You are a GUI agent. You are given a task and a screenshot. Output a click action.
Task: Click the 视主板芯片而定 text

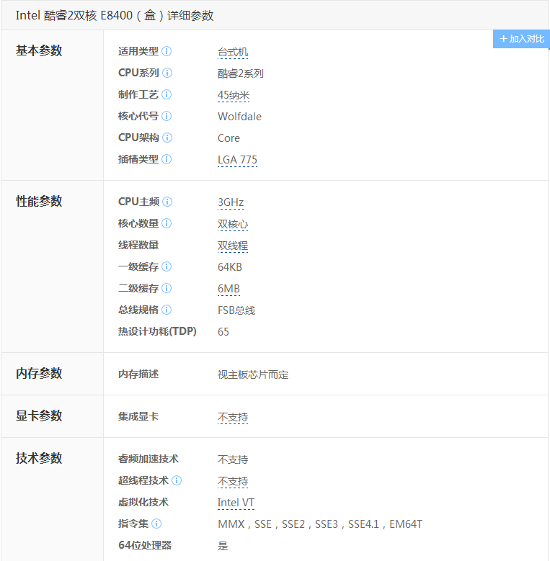click(253, 374)
